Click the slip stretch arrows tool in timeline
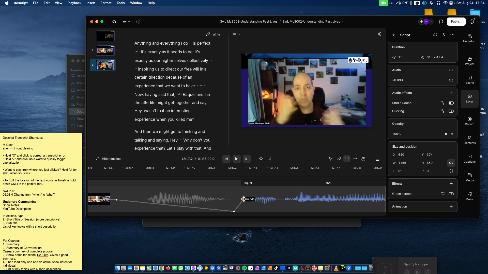The image size is (488, 274). point(355,159)
